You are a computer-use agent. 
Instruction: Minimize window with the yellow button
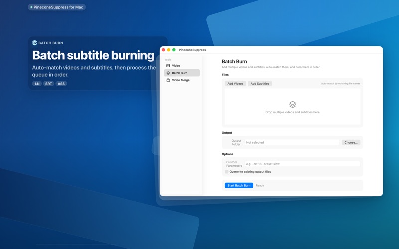pyautogui.click(x=169, y=50)
